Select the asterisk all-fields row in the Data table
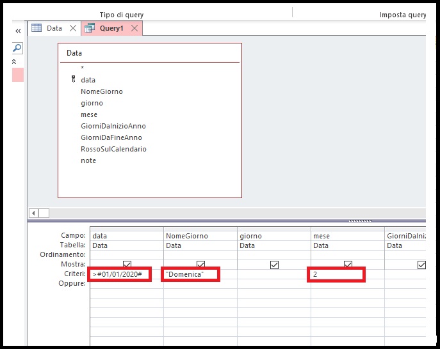Viewport: 440px width, 349px height. tap(82, 68)
